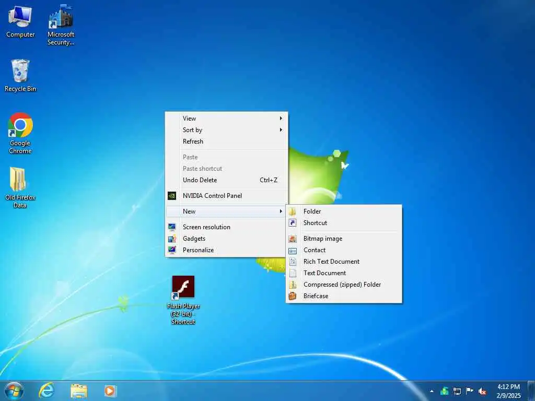Launch Internet Explorer from the taskbar
The image size is (535, 401).
46,391
